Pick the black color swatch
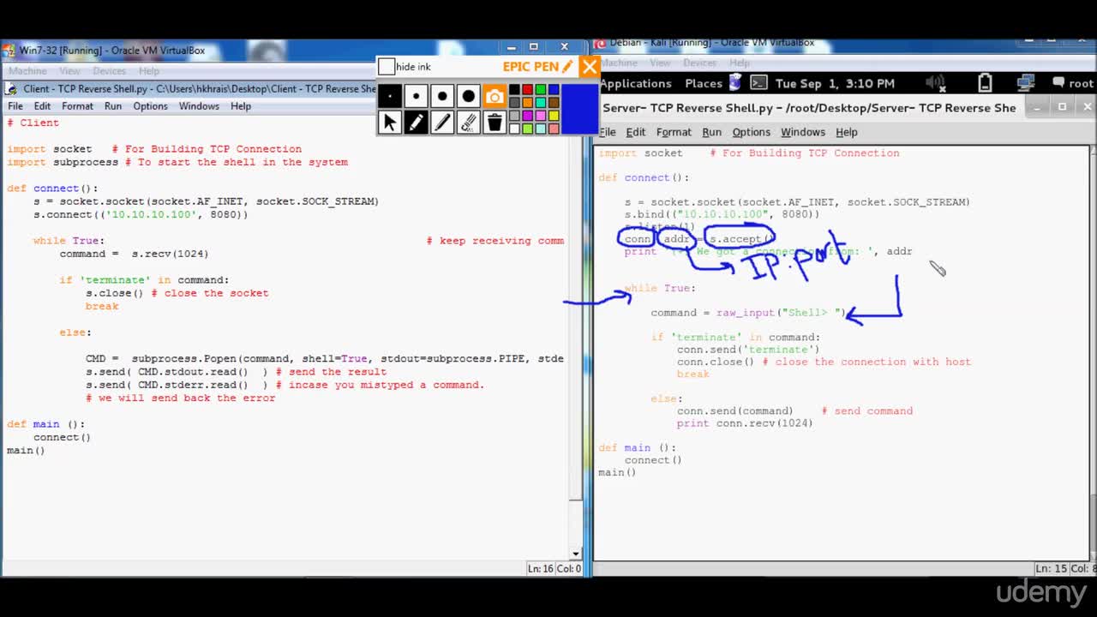1097x617 pixels. click(514, 90)
